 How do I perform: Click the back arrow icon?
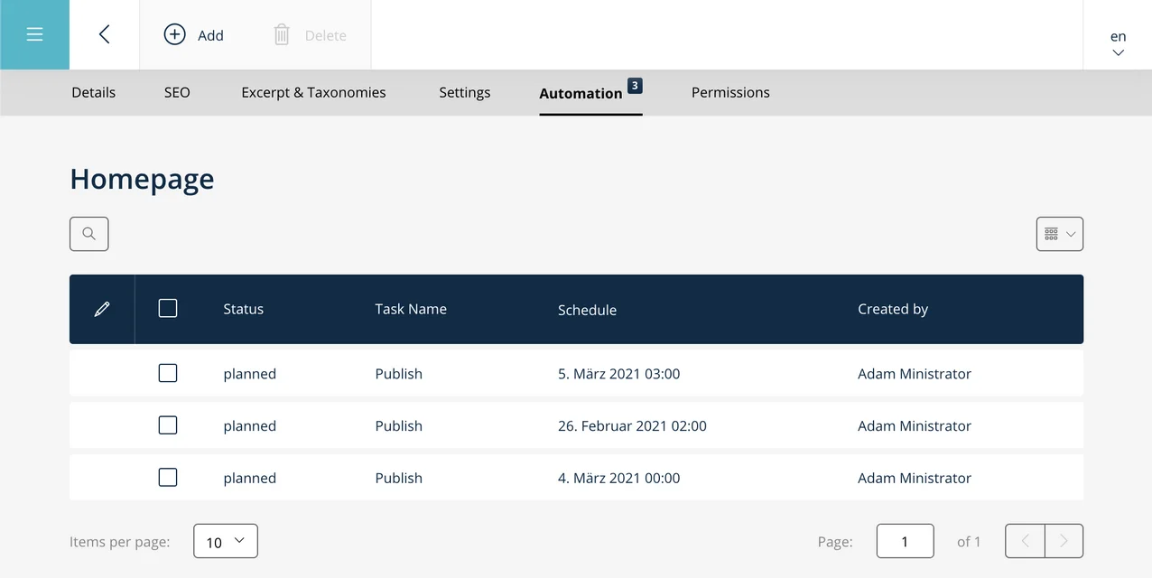(104, 34)
